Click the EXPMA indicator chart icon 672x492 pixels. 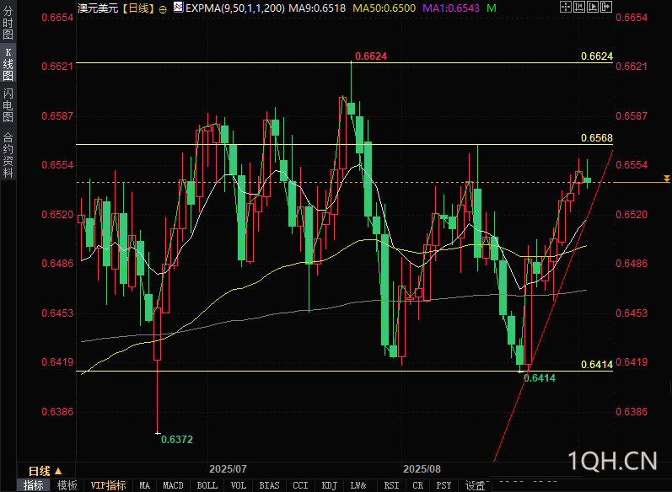[x=177, y=8]
